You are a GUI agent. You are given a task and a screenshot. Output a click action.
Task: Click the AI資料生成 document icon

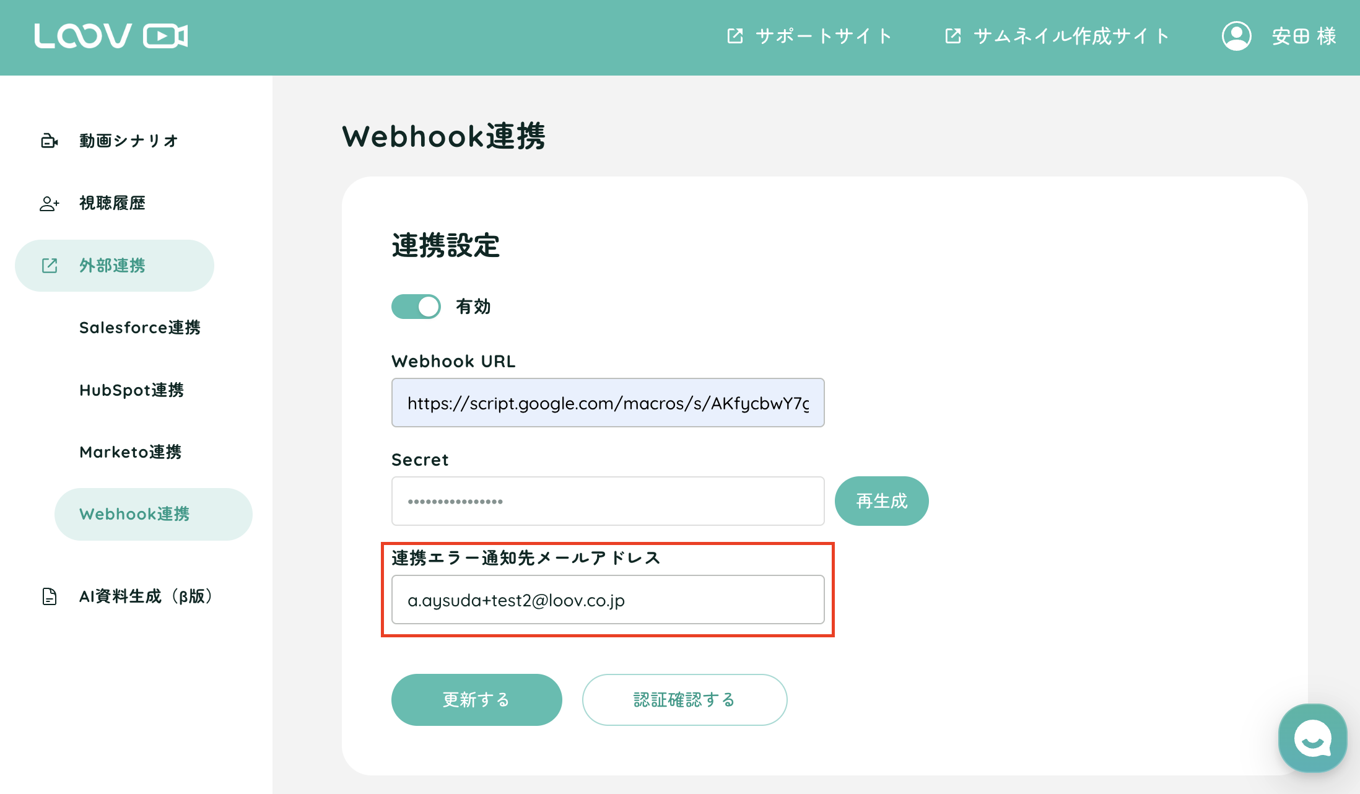pyautogui.click(x=50, y=596)
